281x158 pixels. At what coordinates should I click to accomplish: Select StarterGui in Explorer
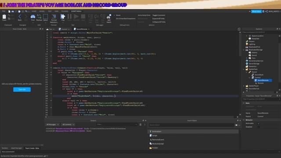252,66
